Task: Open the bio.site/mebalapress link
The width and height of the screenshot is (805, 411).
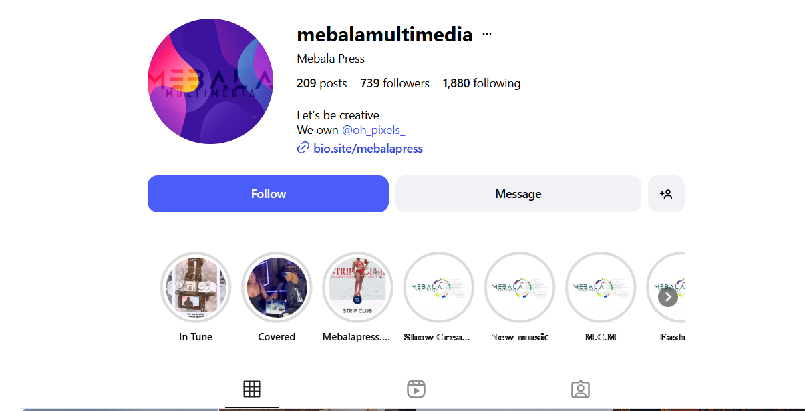Action: coord(368,149)
